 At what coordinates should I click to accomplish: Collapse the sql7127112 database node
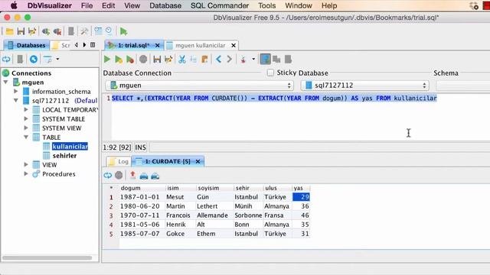coord(15,100)
